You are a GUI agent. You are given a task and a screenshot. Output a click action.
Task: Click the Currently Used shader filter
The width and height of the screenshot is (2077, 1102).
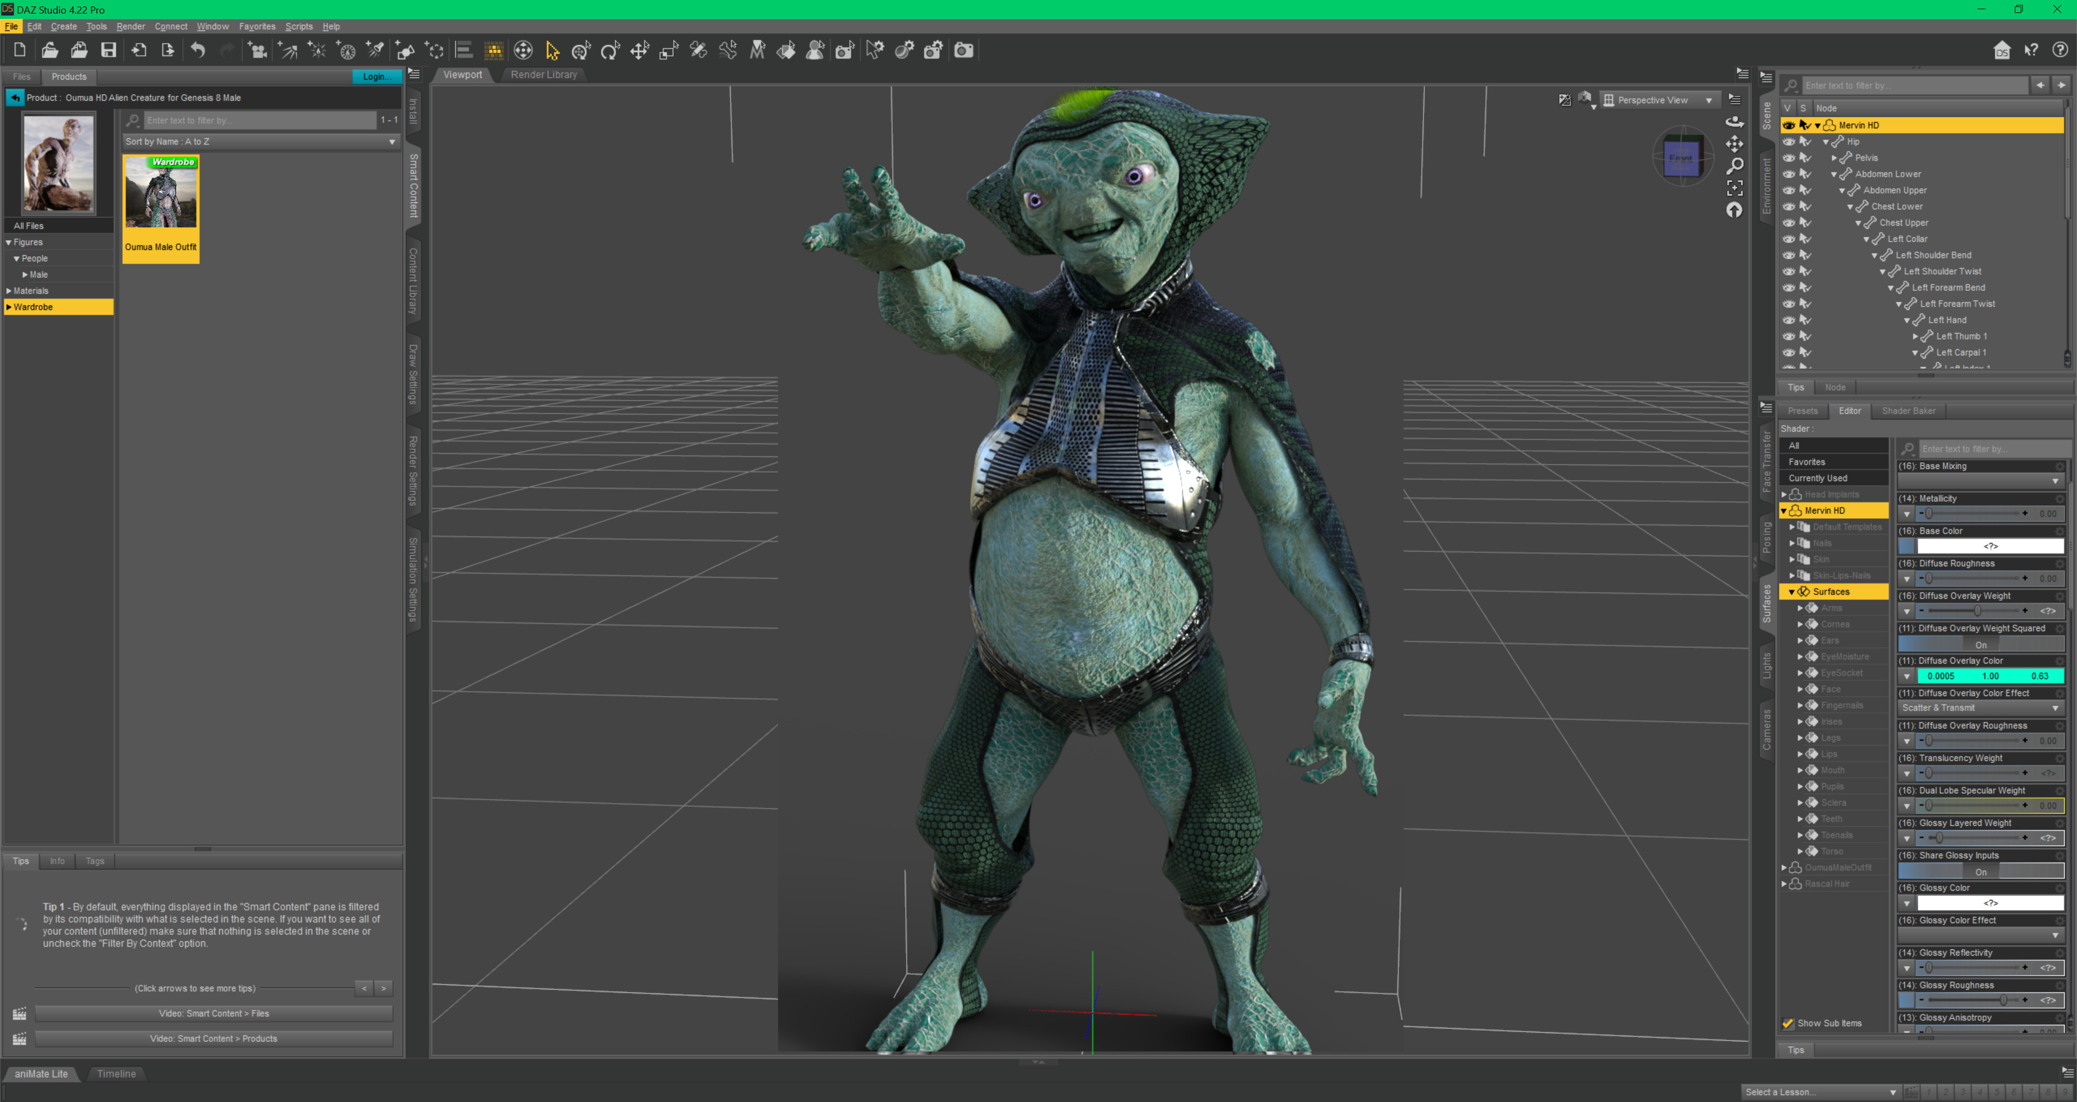click(x=1833, y=478)
